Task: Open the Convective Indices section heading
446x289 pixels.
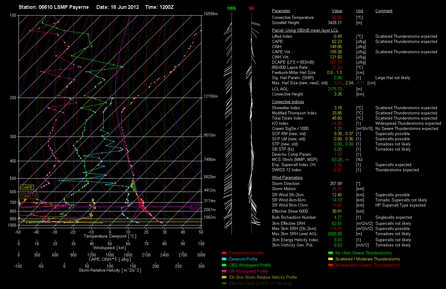Action: coord(288,102)
